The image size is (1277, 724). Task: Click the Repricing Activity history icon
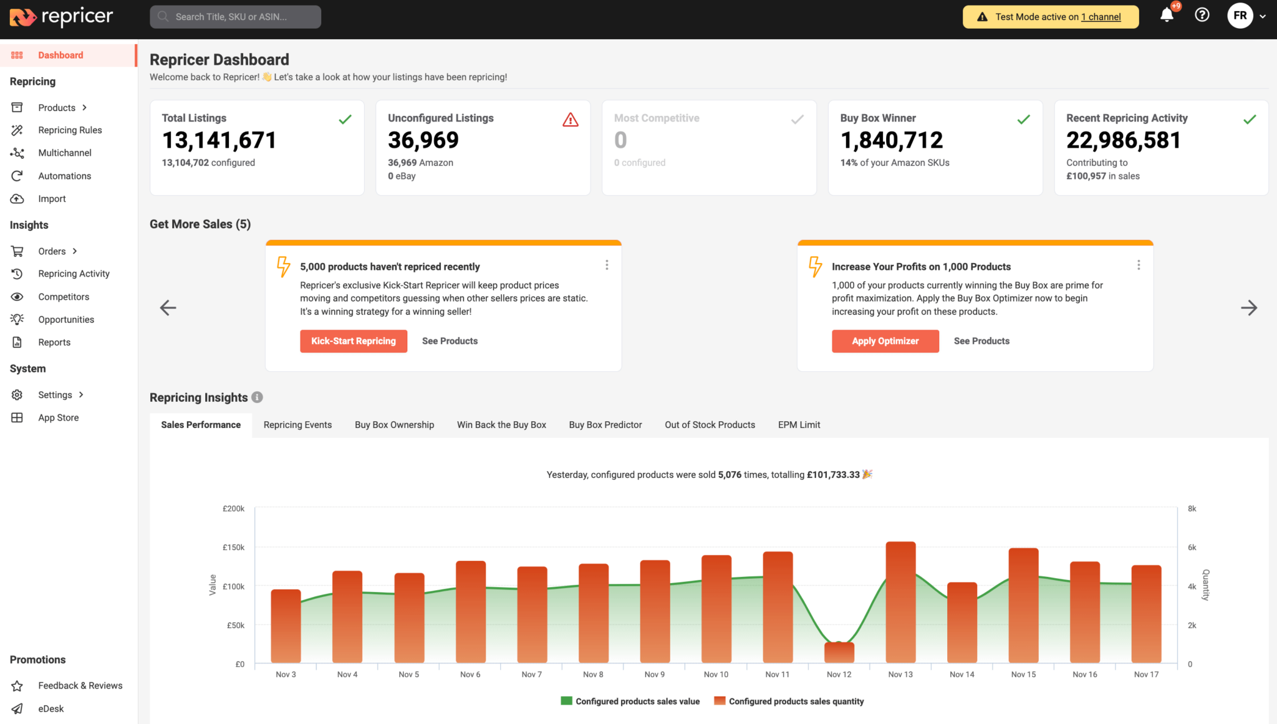pos(17,274)
